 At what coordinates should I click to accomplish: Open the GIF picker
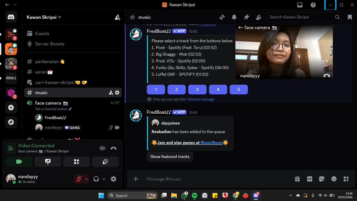(309, 179)
